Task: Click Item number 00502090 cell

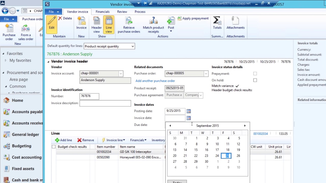Action: pos(103,157)
